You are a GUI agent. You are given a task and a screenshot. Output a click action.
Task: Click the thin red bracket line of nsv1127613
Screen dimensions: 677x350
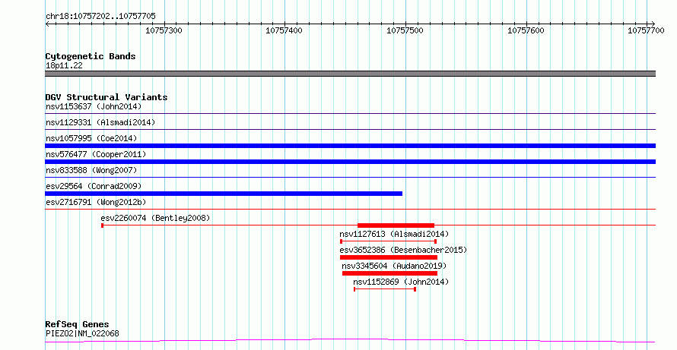pos(389,241)
